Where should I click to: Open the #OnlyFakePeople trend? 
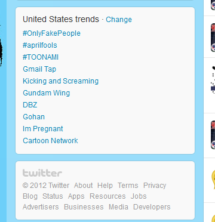51,33
